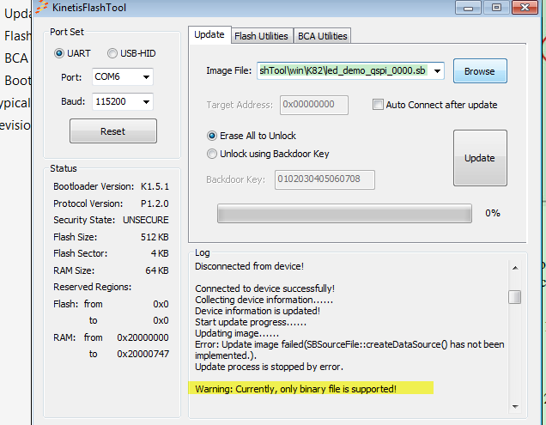Expand the Image File path dropdown
Image resolution: width=546 pixels, height=425 pixels.
coord(437,71)
